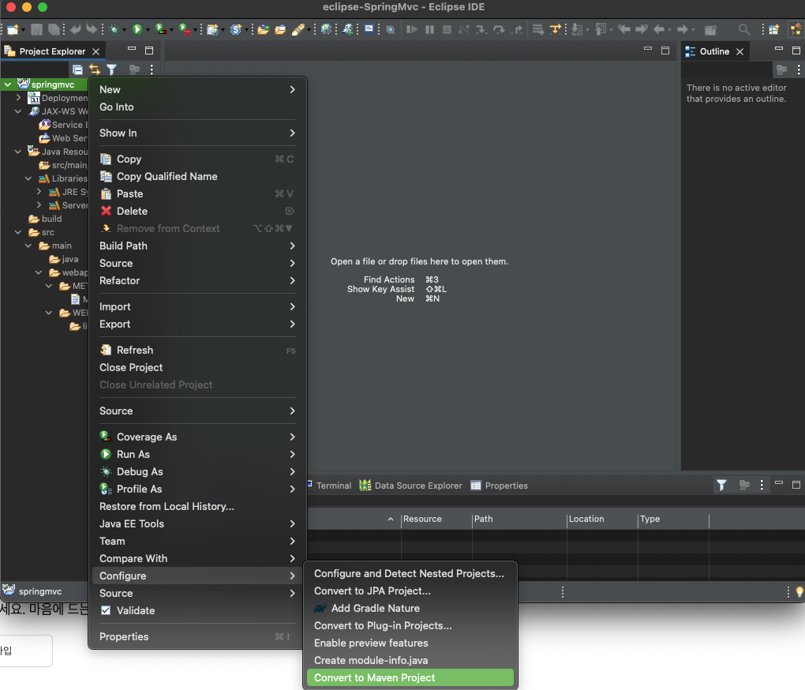Select the build folder in tree
Screen dimensions: 805x690
(x=45, y=219)
